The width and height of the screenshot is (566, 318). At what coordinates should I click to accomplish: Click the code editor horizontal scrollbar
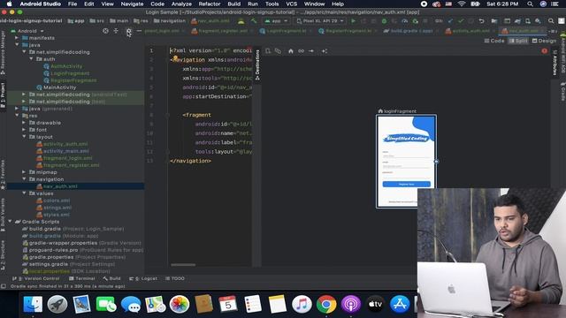pos(183,265)
